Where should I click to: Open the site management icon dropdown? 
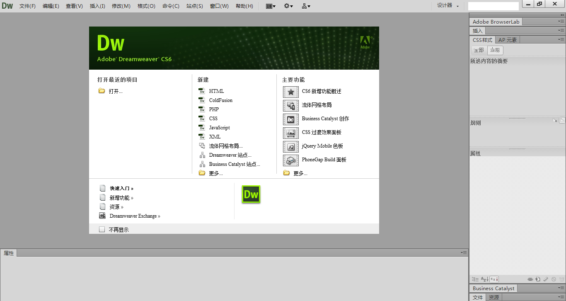[x=306, y=6]
